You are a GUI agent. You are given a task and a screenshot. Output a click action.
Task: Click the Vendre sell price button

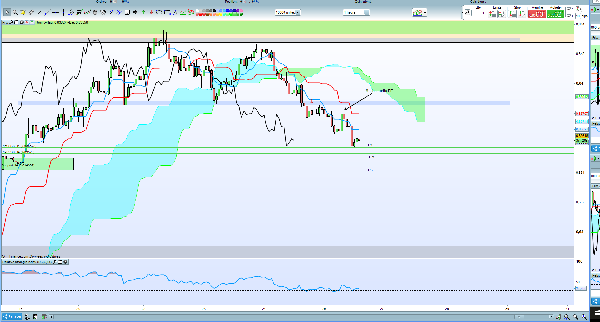[537, 14]
